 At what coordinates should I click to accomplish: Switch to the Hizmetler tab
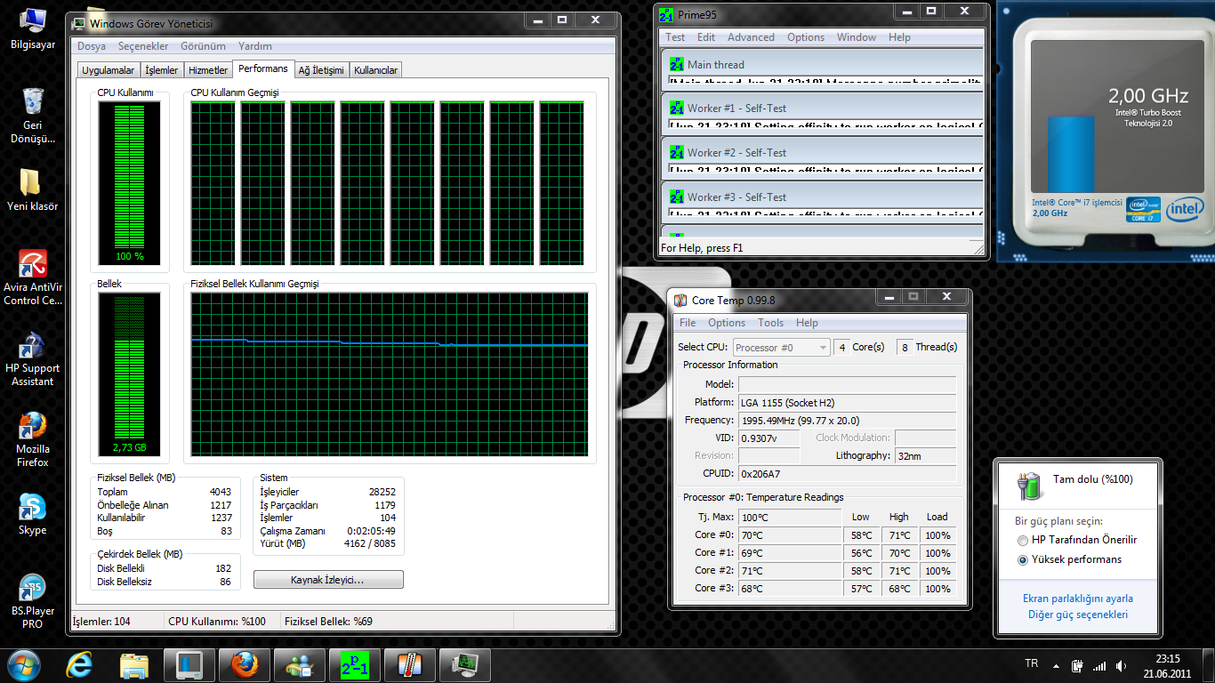208,70
